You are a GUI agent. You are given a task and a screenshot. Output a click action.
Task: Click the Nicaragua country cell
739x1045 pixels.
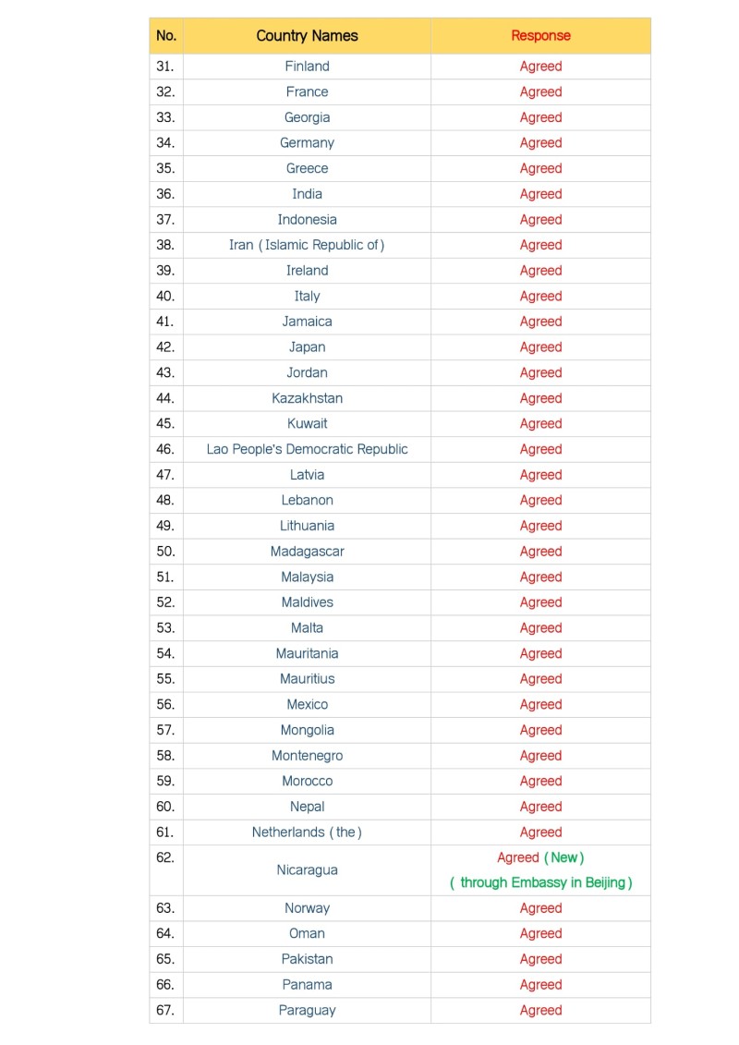coord(307,869)
